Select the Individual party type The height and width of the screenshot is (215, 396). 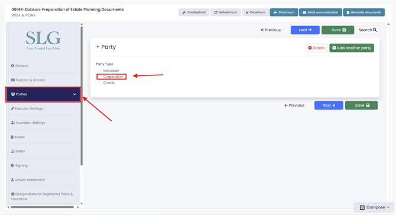click(x=100, y=71)
